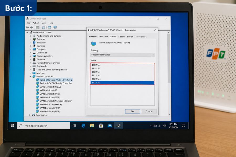Click the Cancel button
This screenshot has width=236, height=157.
click(x=149, y=111)
